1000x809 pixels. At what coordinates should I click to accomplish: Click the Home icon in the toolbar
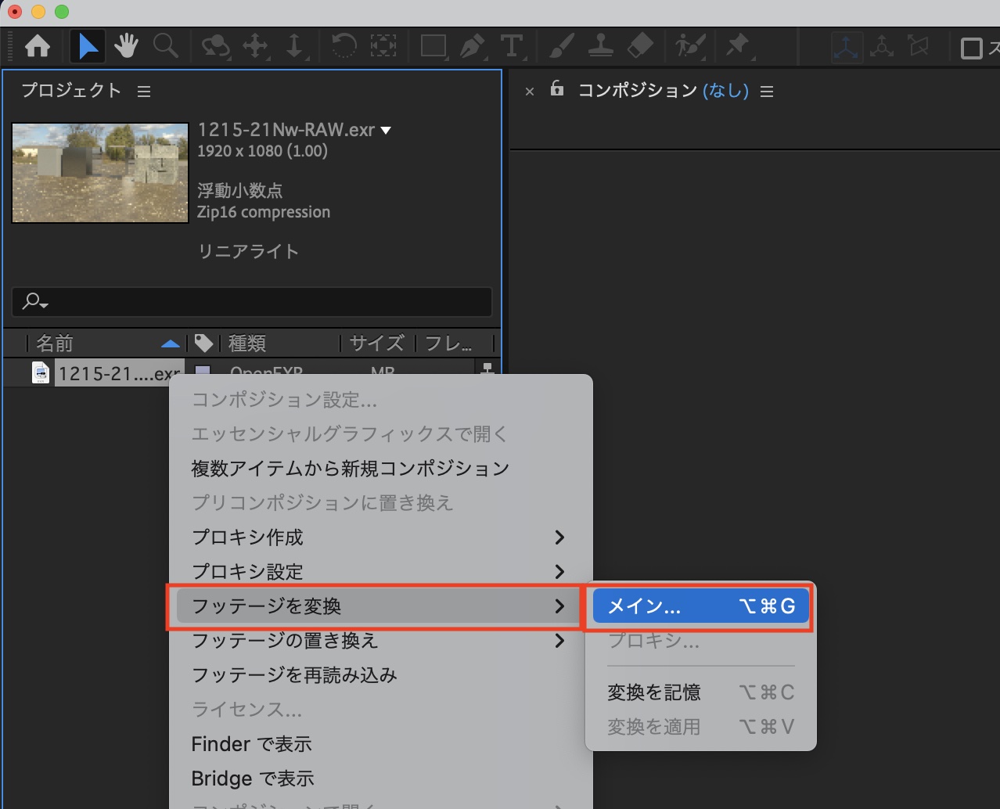point(38,47)
